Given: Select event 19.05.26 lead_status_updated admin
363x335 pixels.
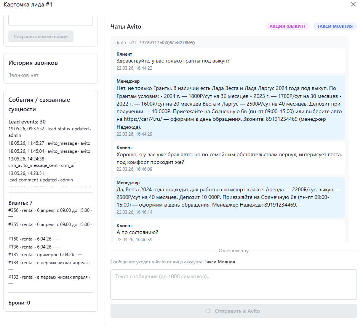Looking at the screenshot, I should (50, 132).
